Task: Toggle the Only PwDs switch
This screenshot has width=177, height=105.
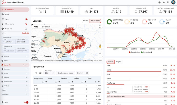Action: [x=87, y=73]
